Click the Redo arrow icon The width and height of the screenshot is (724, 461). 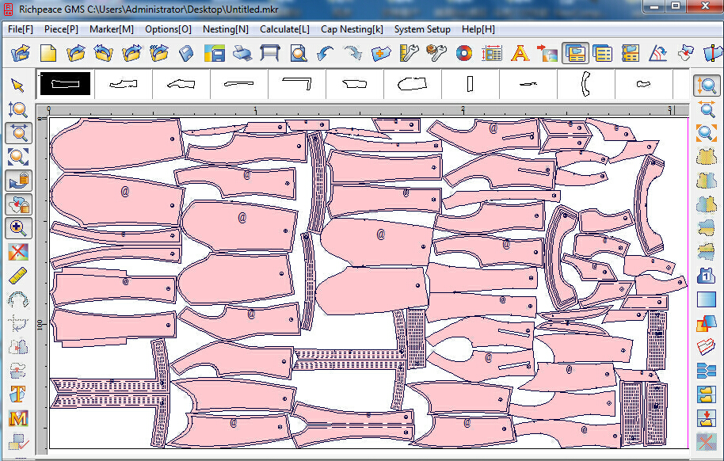coord(353,54)
